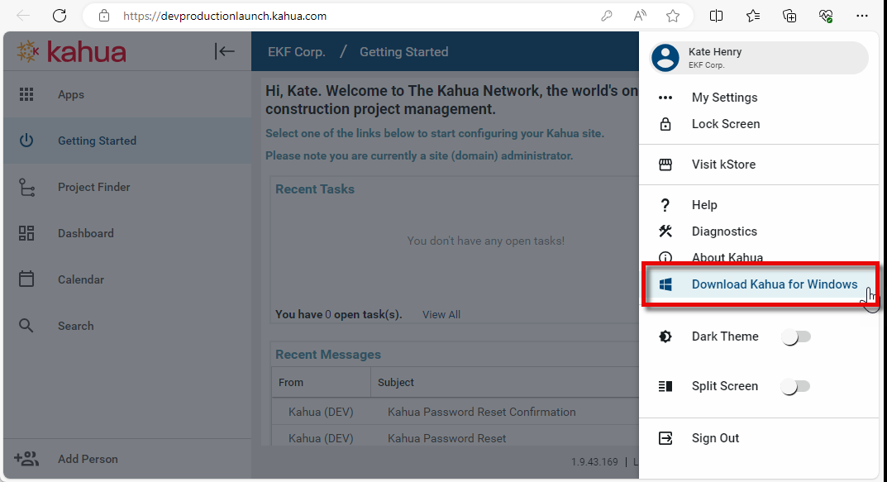Click the Project Finder tree icon
Screen dimensions: 887x482
click(26, 187)
